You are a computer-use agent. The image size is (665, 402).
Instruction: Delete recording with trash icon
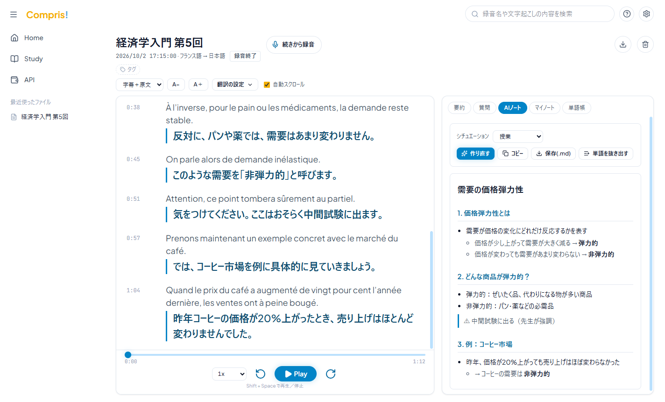pyautogui.click(x=645, y=44)
